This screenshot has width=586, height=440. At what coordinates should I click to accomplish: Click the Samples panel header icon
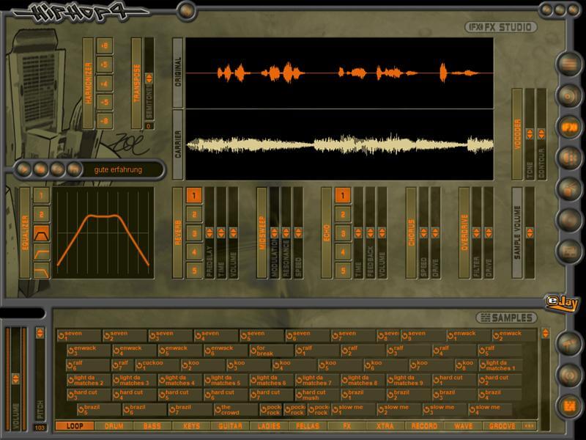(x=486, y=318)
